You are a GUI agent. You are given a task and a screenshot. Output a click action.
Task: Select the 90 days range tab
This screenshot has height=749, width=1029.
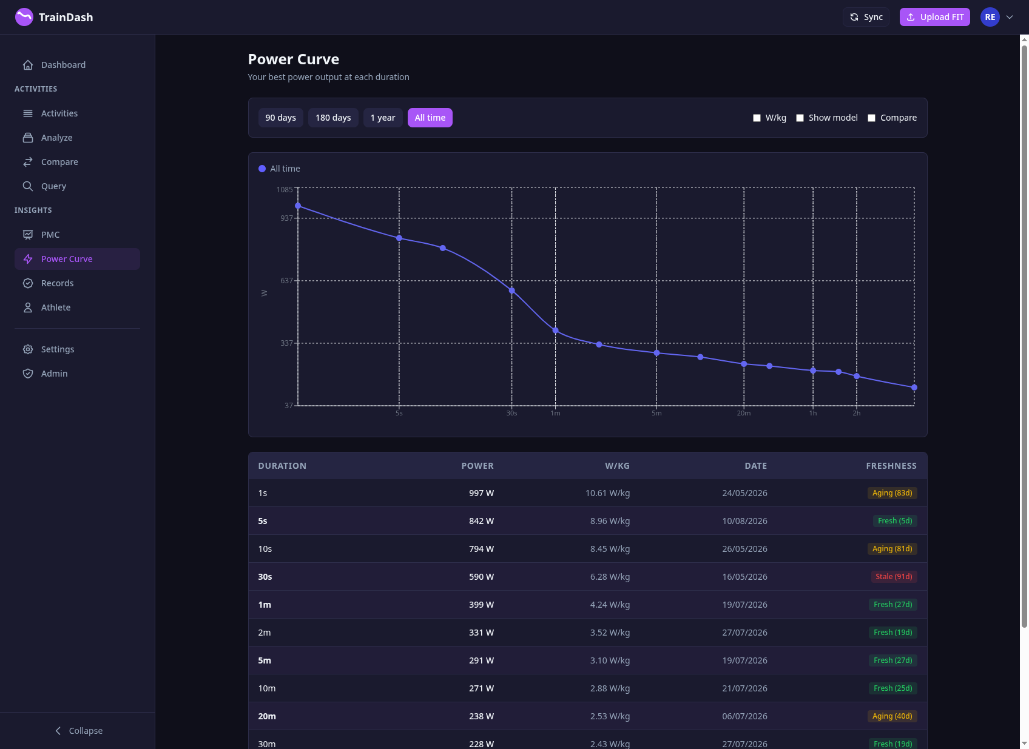pyautogui.click(x=280, y=118)
